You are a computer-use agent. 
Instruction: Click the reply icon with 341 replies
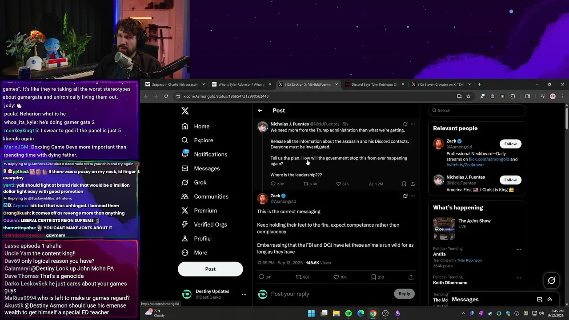click(261, 277)
